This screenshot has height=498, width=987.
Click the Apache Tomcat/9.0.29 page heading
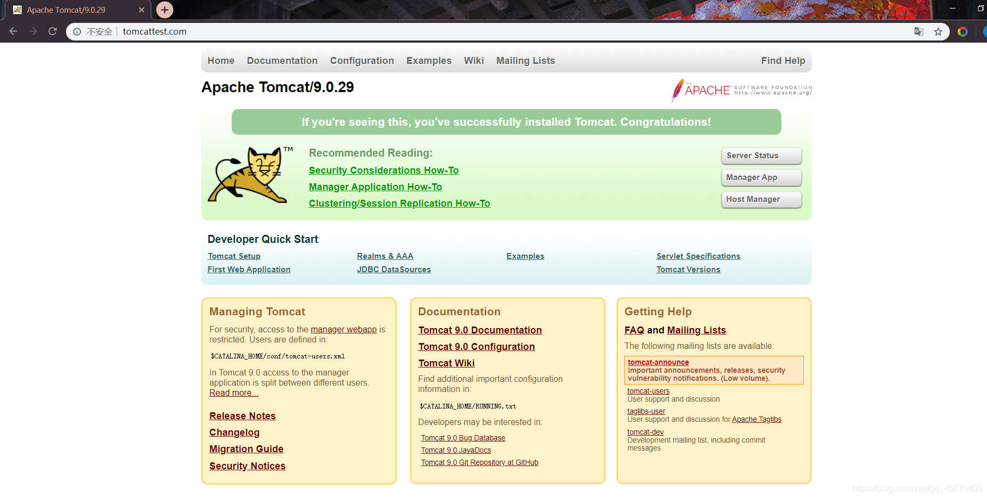tap(278, 87)
